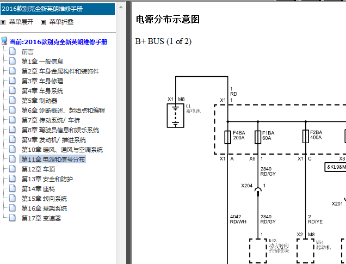Click the page icon beside 前言
Image resolution: width=346 pixels, height=264 pixels.
pyautogui.click(x=13, y=51)
